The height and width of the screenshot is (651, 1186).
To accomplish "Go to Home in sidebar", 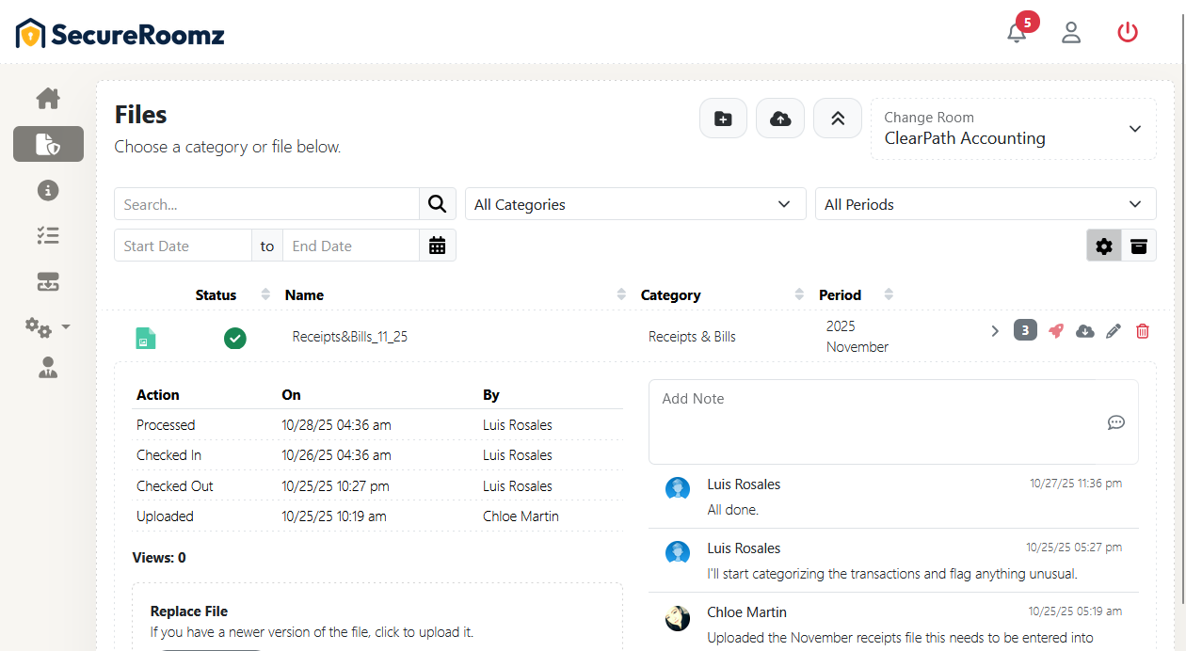I will 48,98.
